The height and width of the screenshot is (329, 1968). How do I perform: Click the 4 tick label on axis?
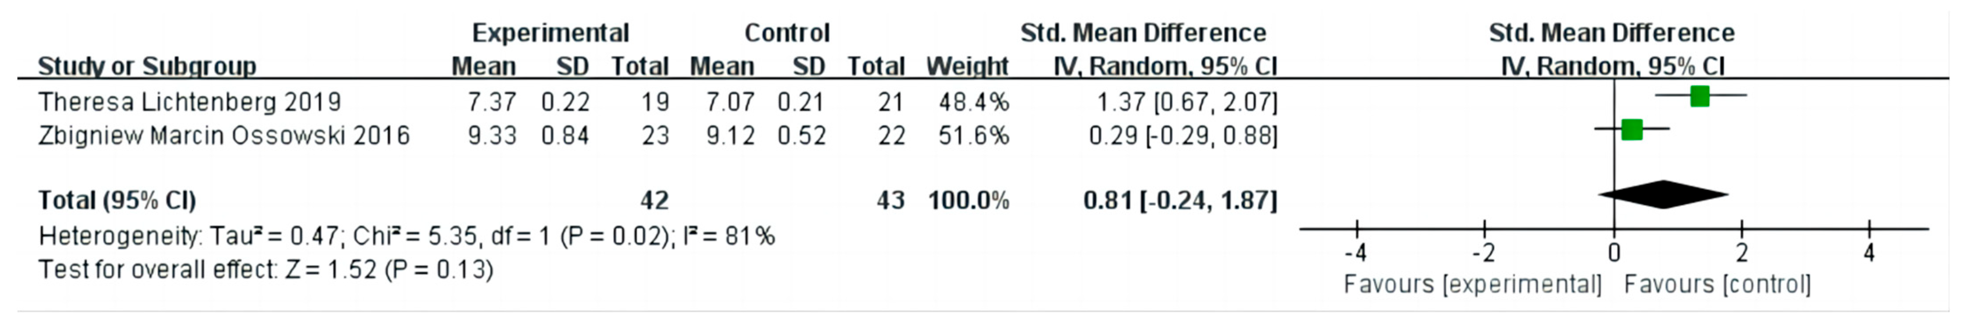[1869, 252]
